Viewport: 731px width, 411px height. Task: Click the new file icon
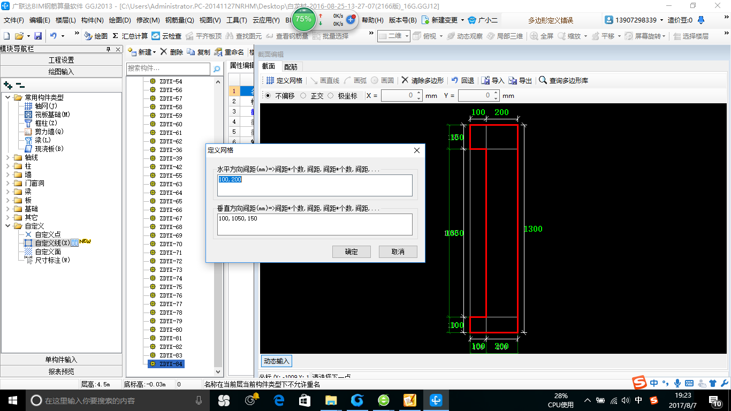click(x=7, y=36)
